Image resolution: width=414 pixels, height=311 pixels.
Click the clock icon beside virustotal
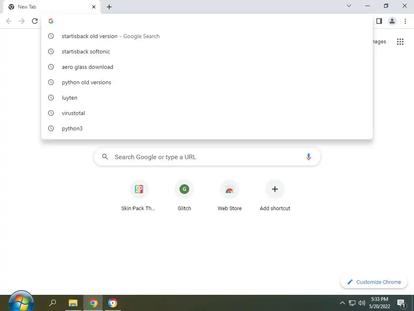tap(51, 113)
